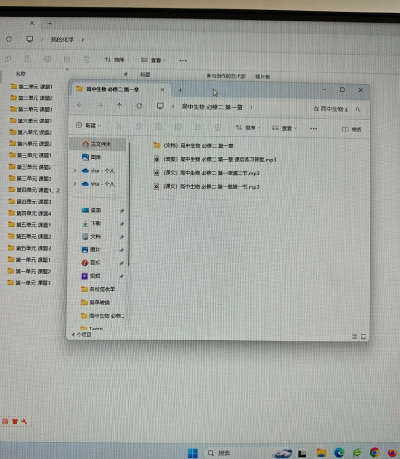Viewport: 400px width, 459px height.
Task: Click the search magnifier icon
Action: click(x=358, y=109)
